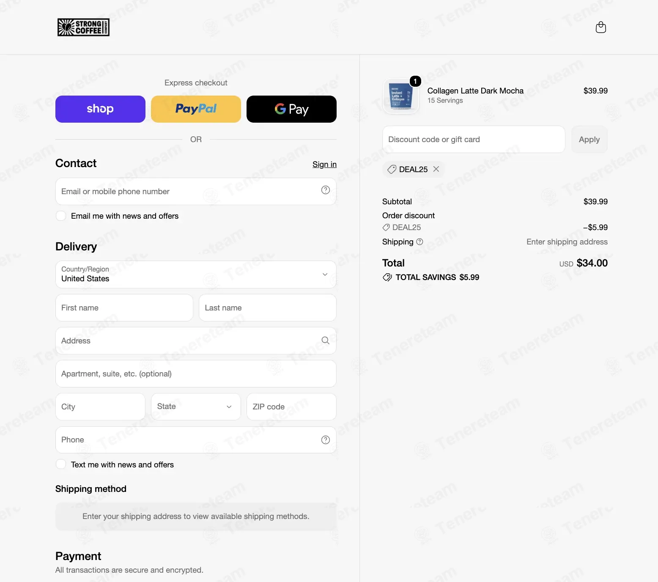Focus the Apartment, suite, etc. field
The image size is (658, 582).
196,374
